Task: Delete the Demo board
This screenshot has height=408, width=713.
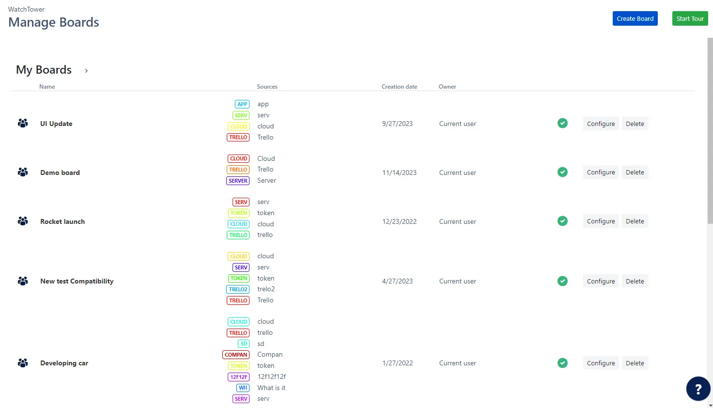Action: (635, 172)
